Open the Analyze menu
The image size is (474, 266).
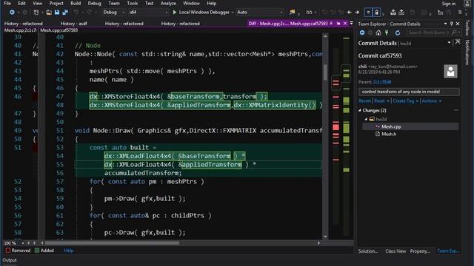(x=168, y=3)
